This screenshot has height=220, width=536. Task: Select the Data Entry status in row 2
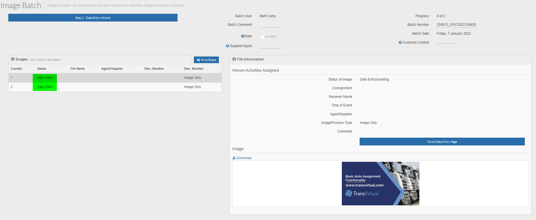45,87
